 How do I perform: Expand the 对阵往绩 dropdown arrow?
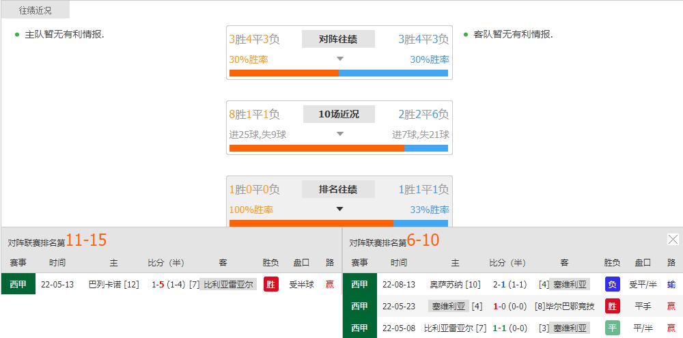tap(340, 59)
